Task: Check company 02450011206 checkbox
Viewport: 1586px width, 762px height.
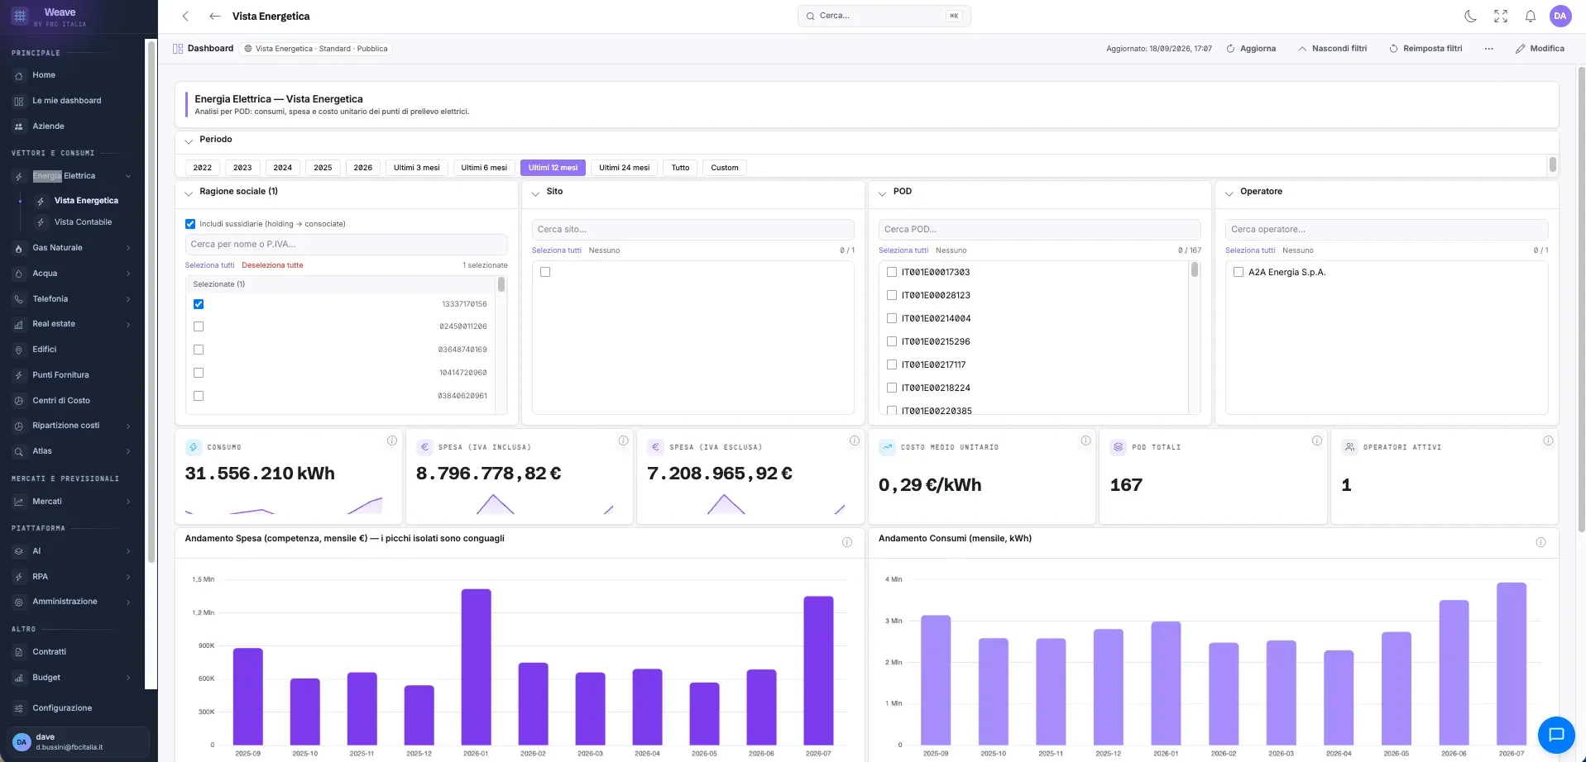Action: 199,326
